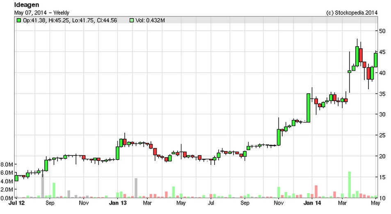This screenshot has height=214, width=391.
Task: Click the 45 price axis label
Action: coord(382,52)
